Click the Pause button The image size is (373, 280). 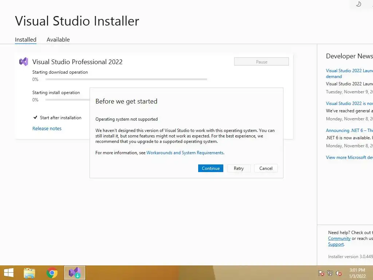[x=262, y=62]
